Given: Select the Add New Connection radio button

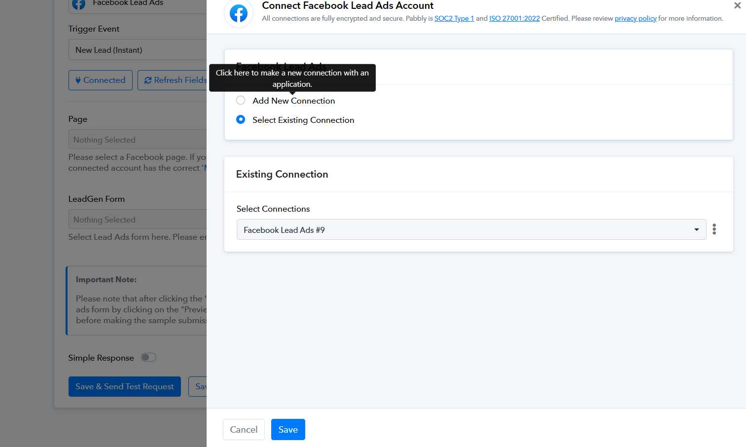Looking at the screenshot, I should point(241,100).
